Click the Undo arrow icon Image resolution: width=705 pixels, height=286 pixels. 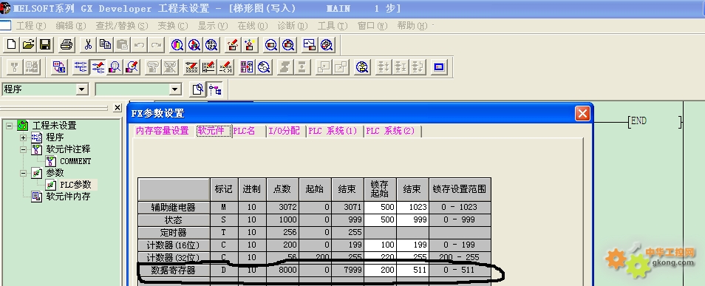point(140,44)
